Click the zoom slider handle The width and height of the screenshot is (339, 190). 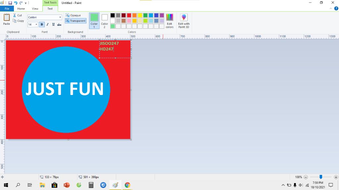pyautogui.click(x=321, y=177)
